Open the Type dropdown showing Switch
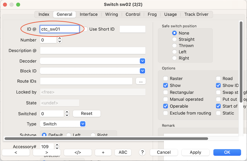Screen dimensions: 247x161 (83, 124)
